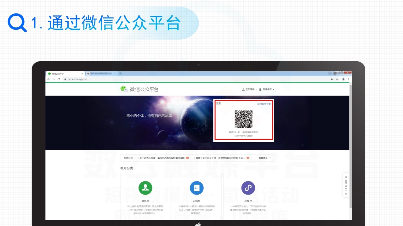Viewport: 403px width, 226px height.
Task: Click the 服务号 card title
Action: pyautogui.click(x=145, y=201)
